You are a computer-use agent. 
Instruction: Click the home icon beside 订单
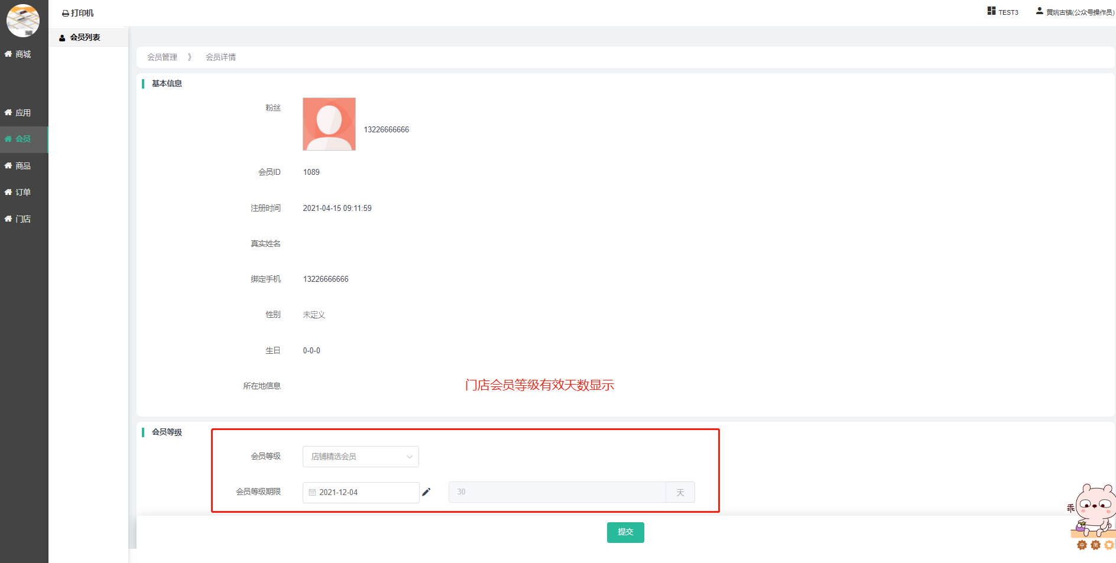8,193
